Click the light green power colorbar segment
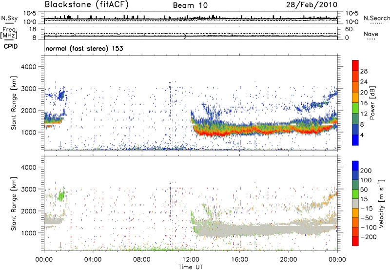390x270 pixels. [355, 108]
